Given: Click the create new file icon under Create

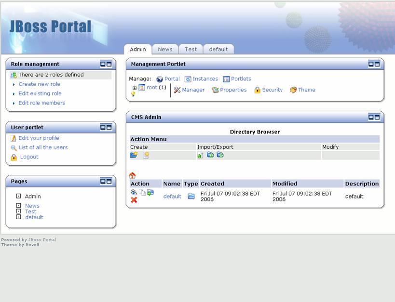Looking at the screenshot, I should point(146,155).
